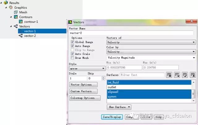Click the select-all surfaces icon
Screen dimensions: 198x125
pos(185,75)
